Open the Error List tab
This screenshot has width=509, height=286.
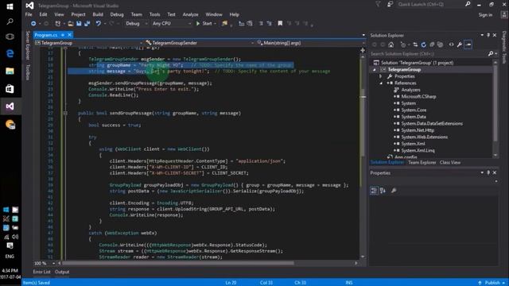point(41,272)
